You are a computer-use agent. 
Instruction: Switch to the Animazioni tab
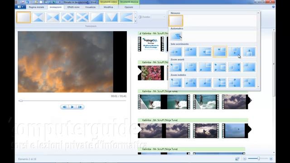coord(55,7)
